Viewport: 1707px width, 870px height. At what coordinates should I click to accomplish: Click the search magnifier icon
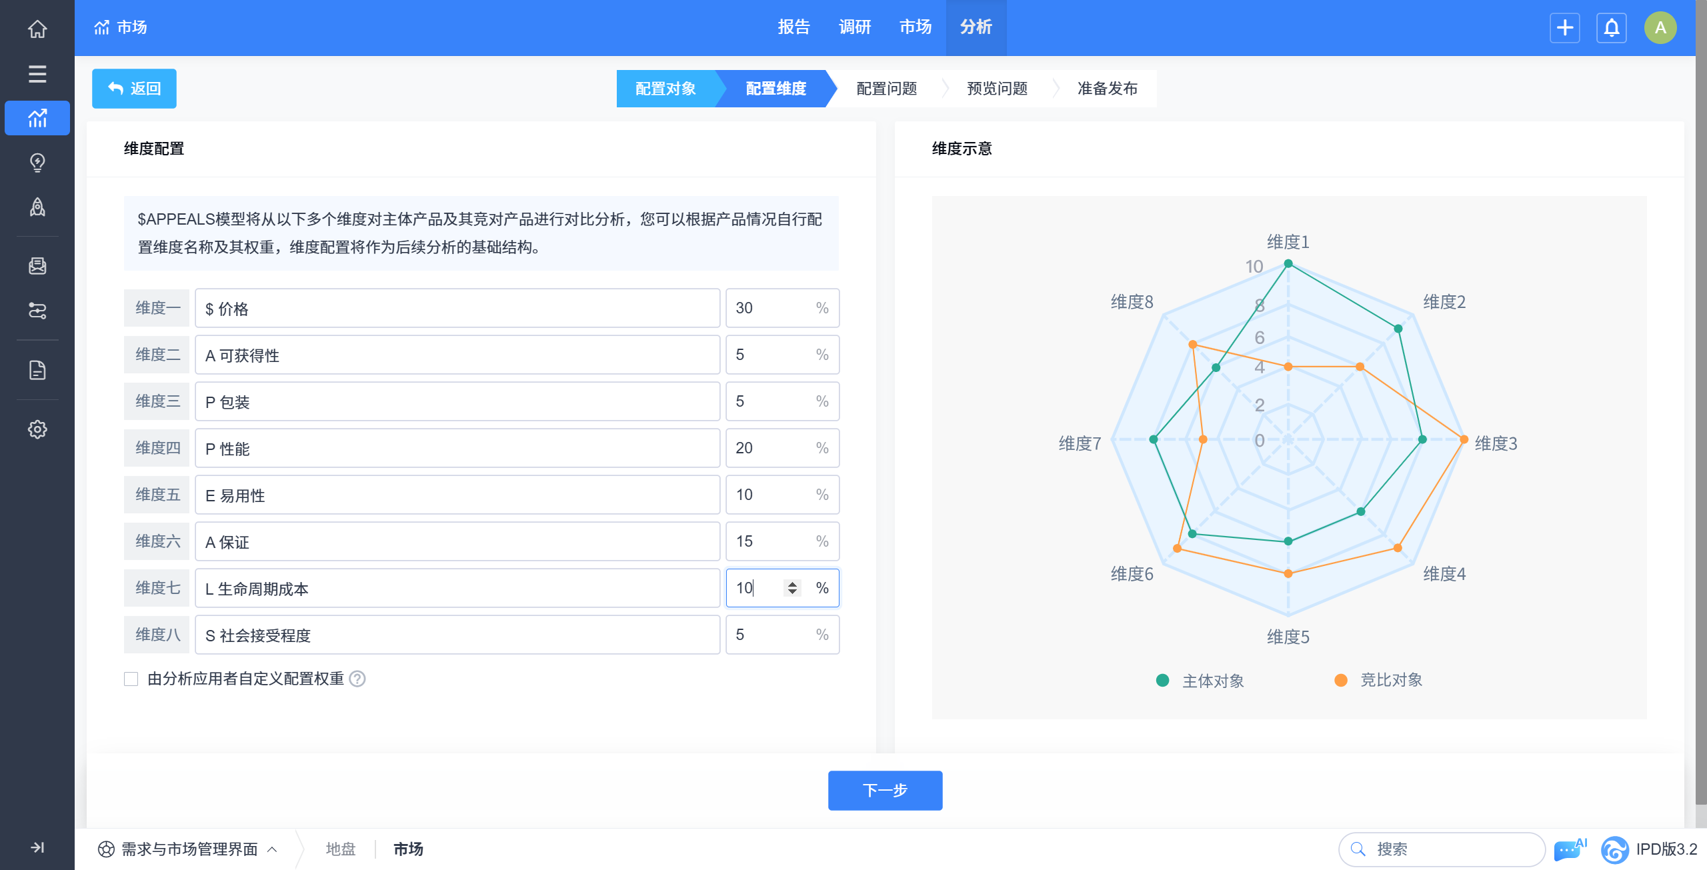click(x=1358, y=849)
